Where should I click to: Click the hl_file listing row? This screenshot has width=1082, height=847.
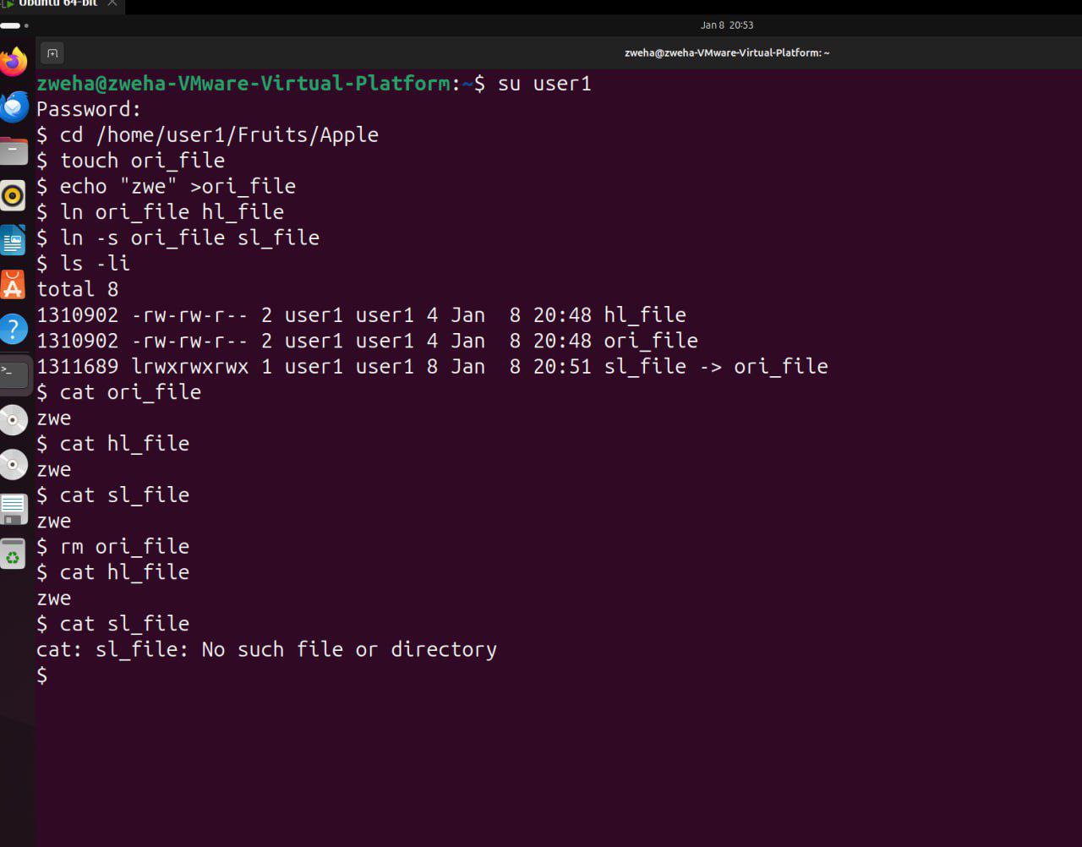[361, 315]
